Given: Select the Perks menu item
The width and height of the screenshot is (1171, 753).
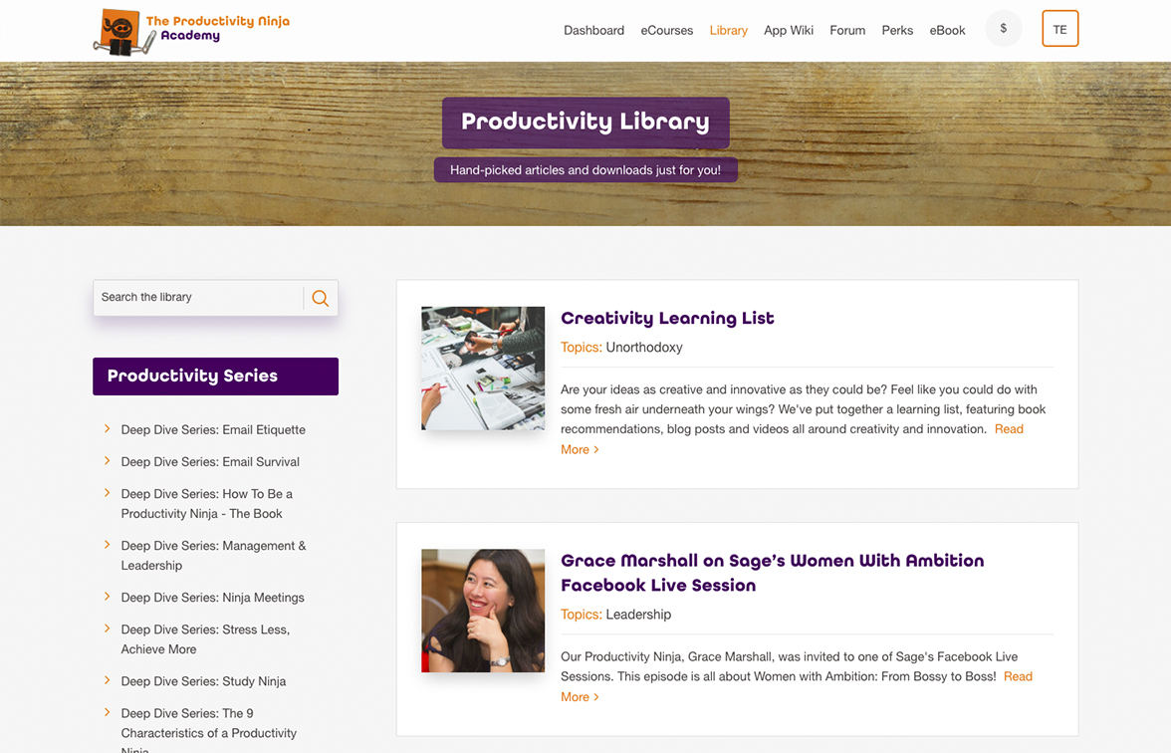Looking at the screenshot, I should click(897, 30).
